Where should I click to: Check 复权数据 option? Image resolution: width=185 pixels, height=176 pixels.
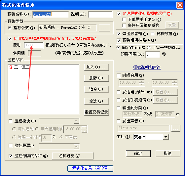click(x=153, y=34)
